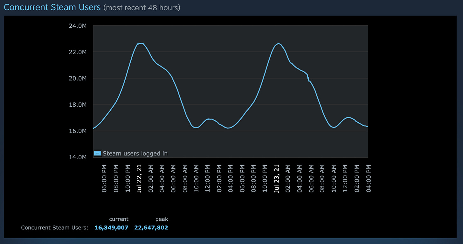This screenshot has height=244, width=463.
Task: Click the current value 16,349,007
Action: pyautogui.click(x=111, y=227)
